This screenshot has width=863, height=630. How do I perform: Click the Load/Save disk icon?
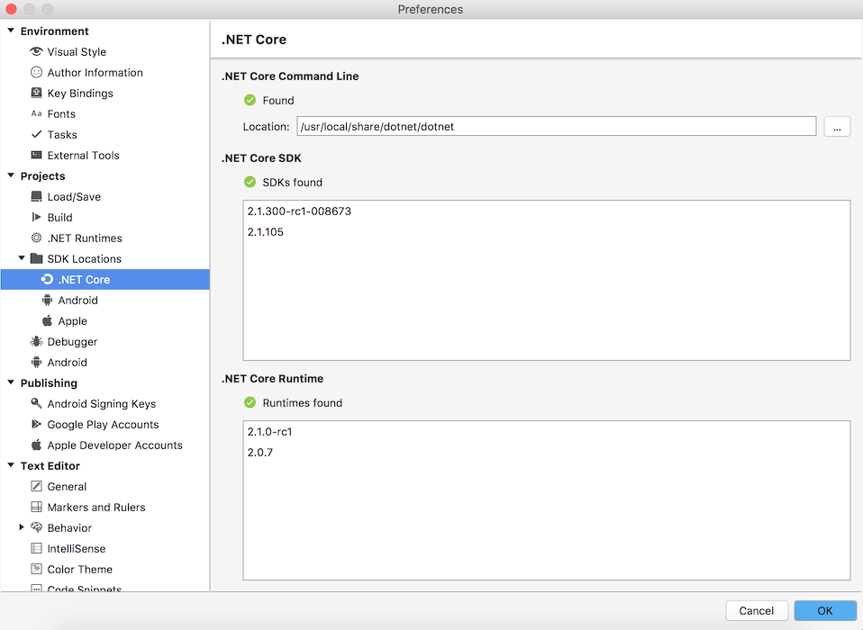pyautogui.click(x=36, y=196)
